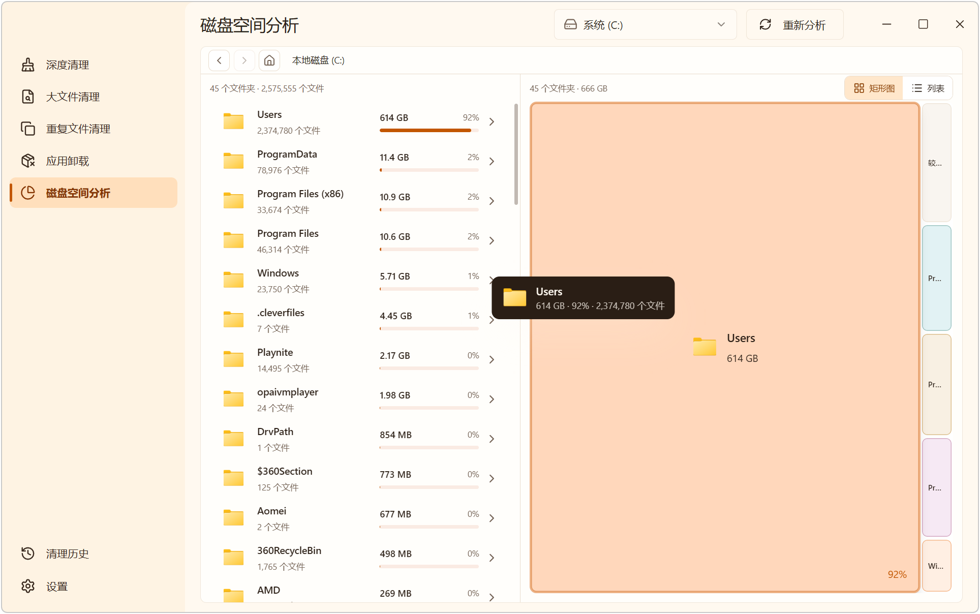Click the Playnite folder icon

click(x=234, y=359)
